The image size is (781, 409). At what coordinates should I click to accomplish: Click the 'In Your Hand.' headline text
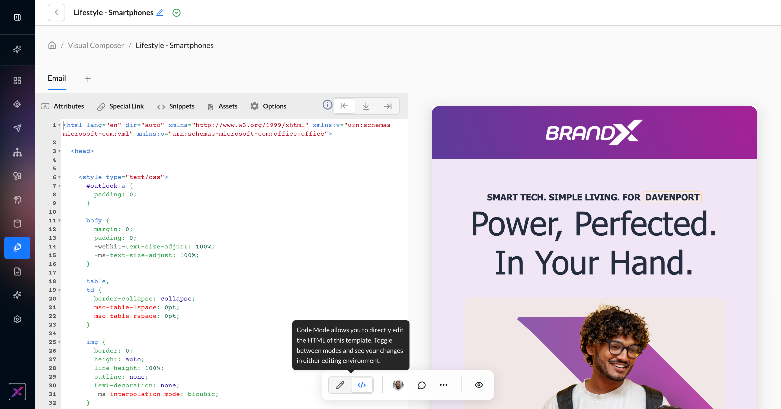coord(594,263)
